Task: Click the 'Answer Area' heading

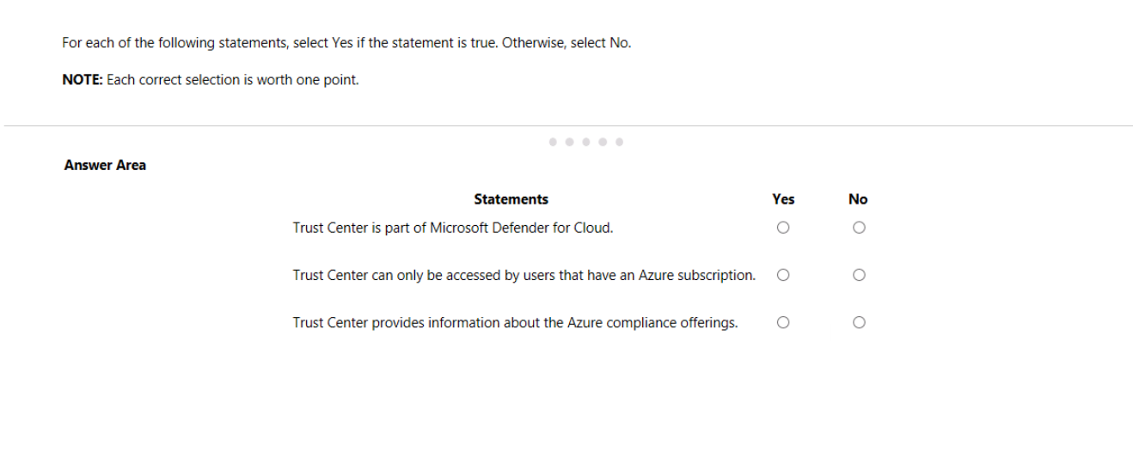Action: pos(105,165)
